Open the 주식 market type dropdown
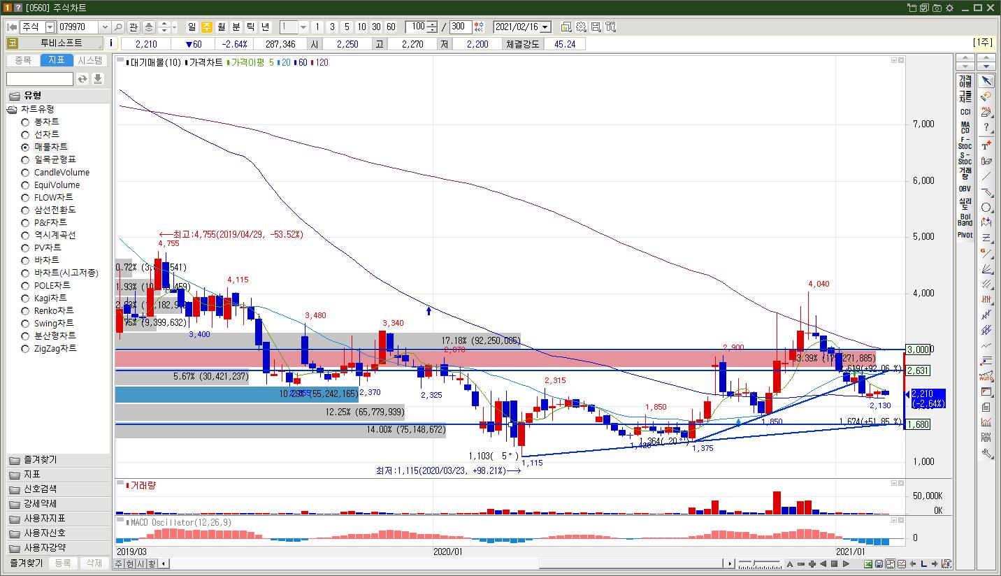This screenshot has width=1001, height=576. (50, 27)
